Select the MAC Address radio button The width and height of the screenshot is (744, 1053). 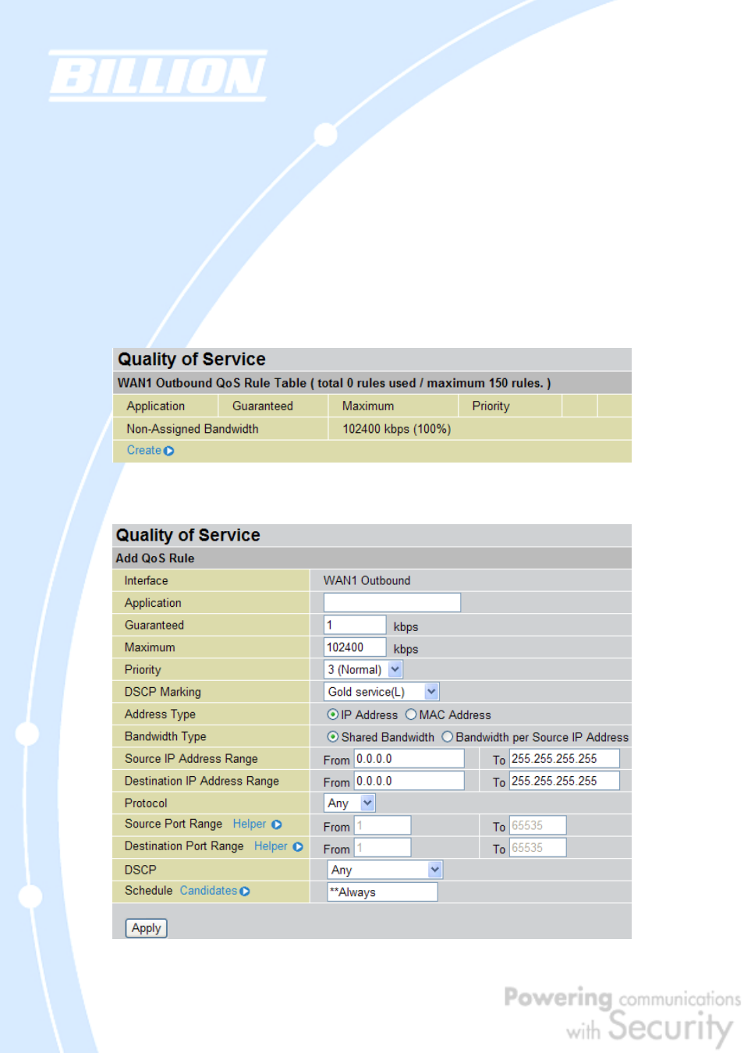coord(411,714)
